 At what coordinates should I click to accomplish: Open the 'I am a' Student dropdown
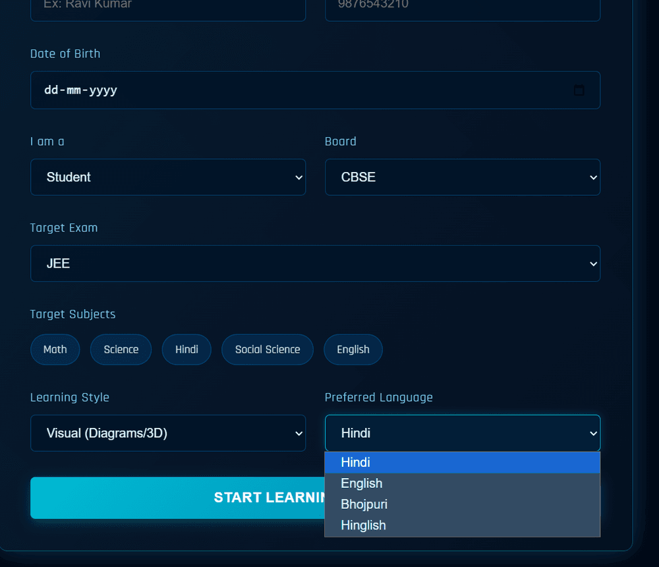click(168, 177)
